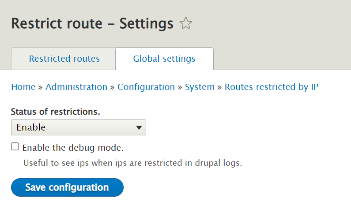The height and width of the screenshot is (224, 351).
Task: Click the word 'Settings' in the heading
Action: 147,24
